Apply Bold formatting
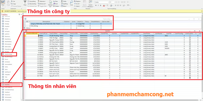The height and width of the screenshot is (101, 203). coord(96,6)
